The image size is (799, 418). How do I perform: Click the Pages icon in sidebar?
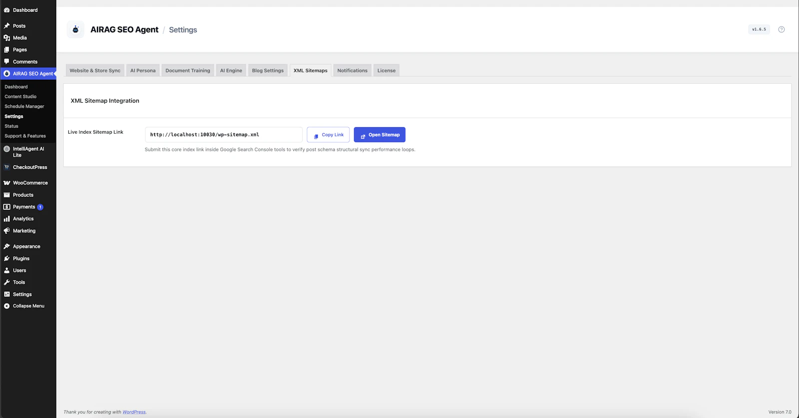pos(7,50)
